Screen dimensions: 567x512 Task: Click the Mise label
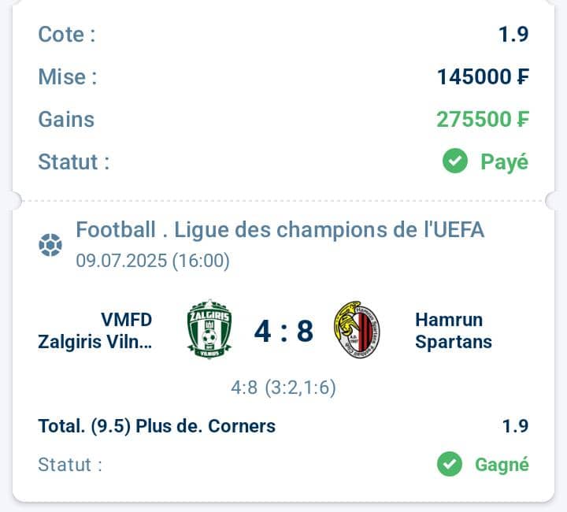pos(68,76)
